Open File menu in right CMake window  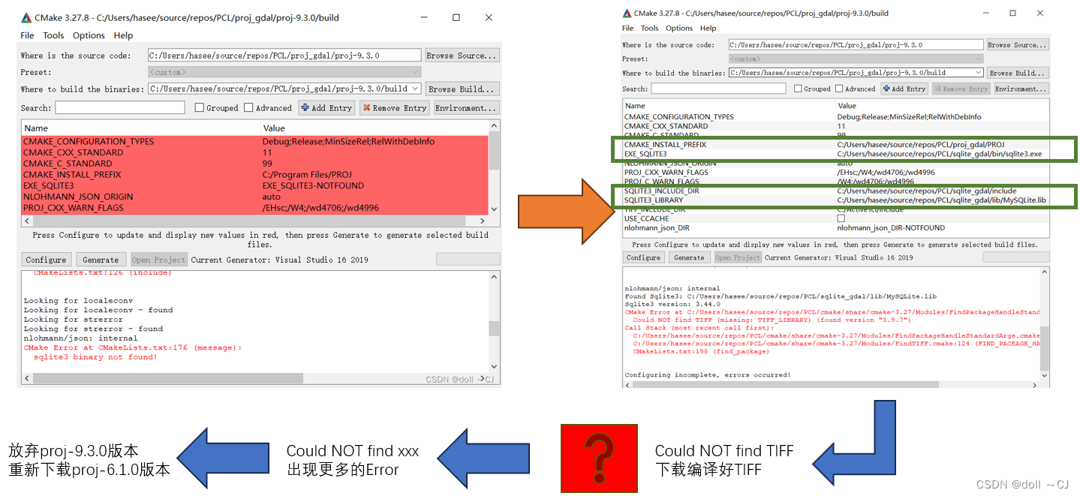(x=628, y=29)
